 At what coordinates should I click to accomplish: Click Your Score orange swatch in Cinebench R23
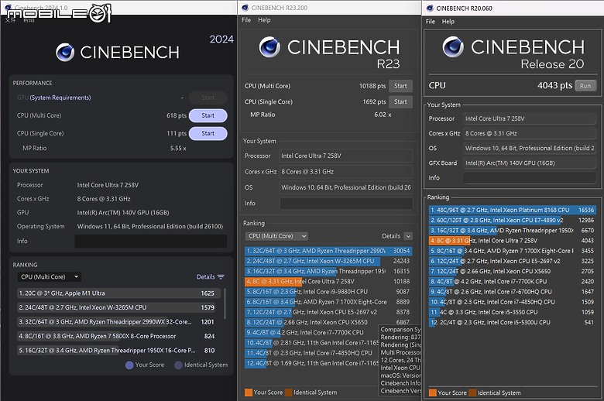[249, 392]
